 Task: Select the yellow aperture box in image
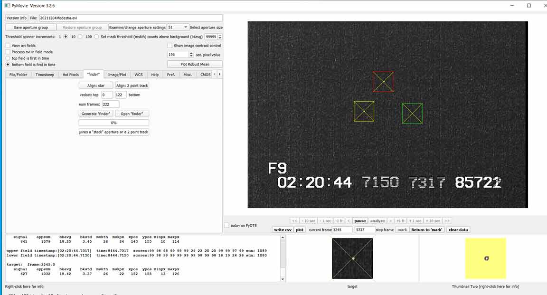(364, 111)
